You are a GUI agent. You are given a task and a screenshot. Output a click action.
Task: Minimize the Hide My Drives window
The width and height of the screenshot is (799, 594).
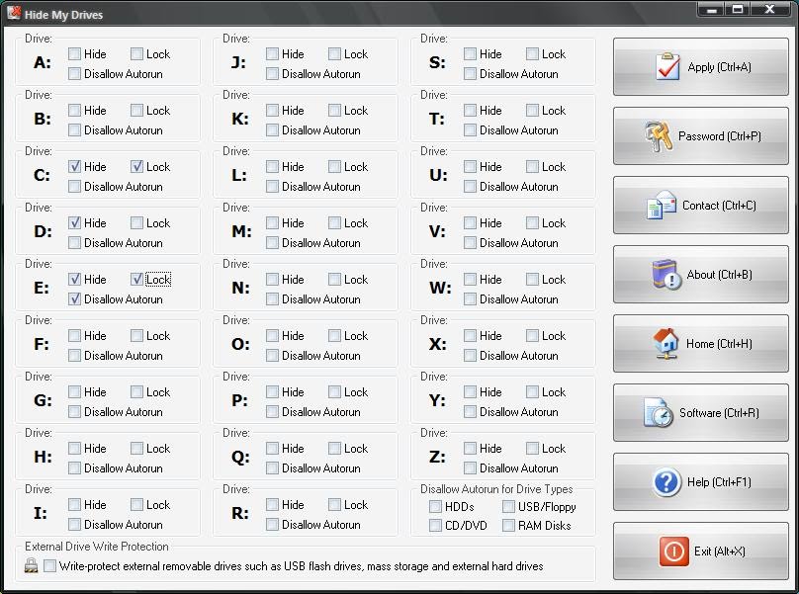coord(712,9)
